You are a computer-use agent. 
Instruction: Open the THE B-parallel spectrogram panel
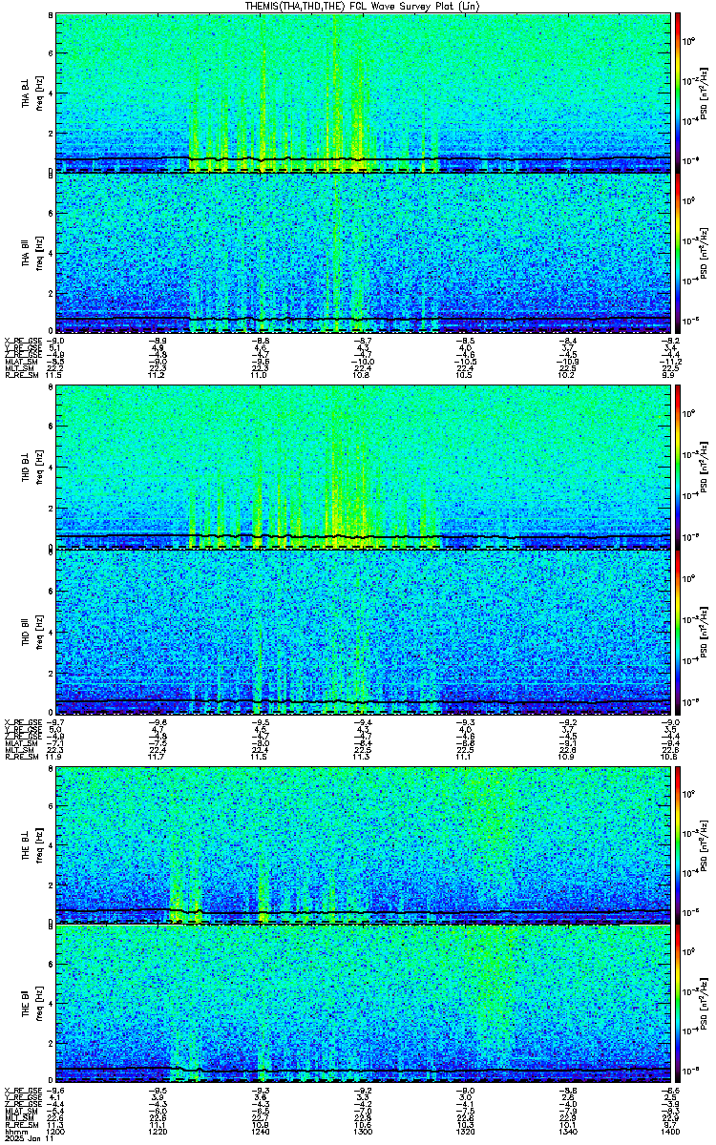(363, 1004)
